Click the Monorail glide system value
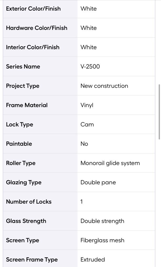 tap(110, 163)
